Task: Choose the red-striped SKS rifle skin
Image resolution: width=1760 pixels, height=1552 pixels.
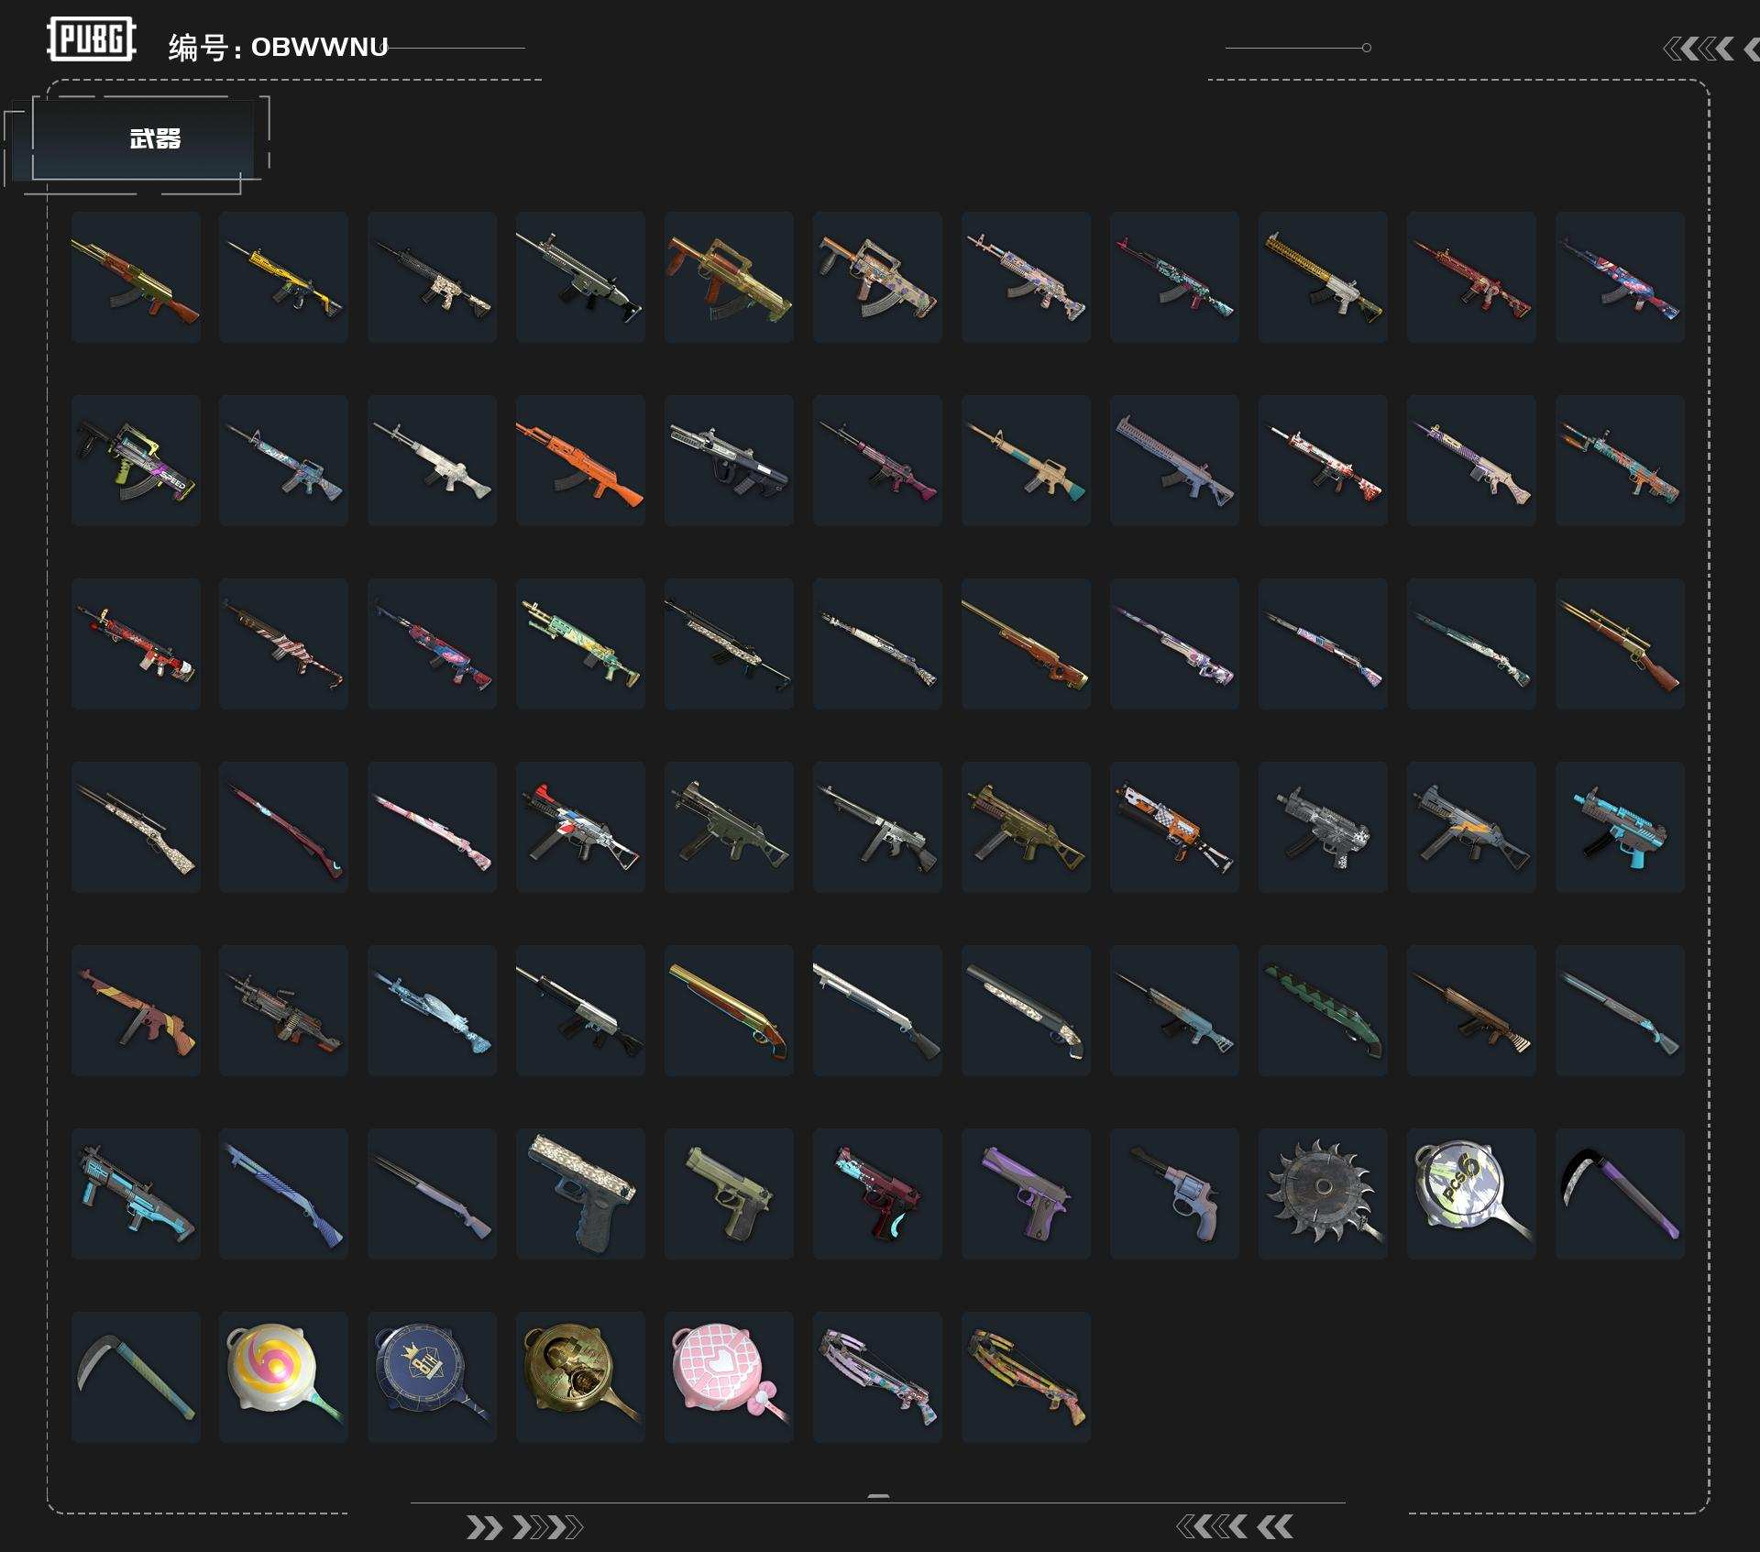Action: [283, 644]
